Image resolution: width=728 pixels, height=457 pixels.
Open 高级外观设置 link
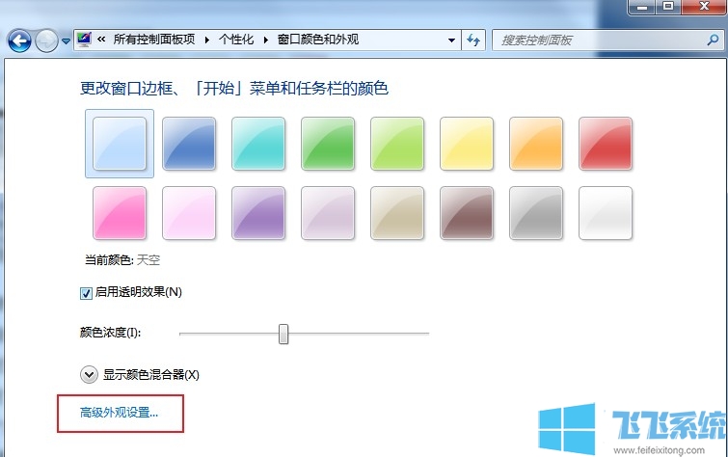point(119,413)
